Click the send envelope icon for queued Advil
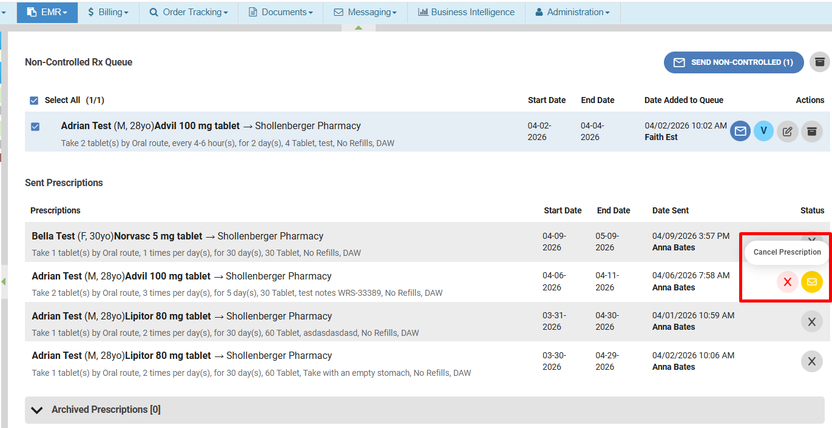832x428 pixels. pos(740,132)
